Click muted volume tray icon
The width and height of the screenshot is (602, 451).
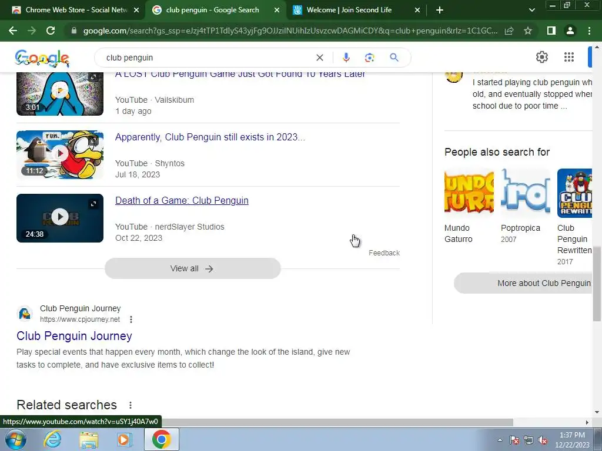543,440
